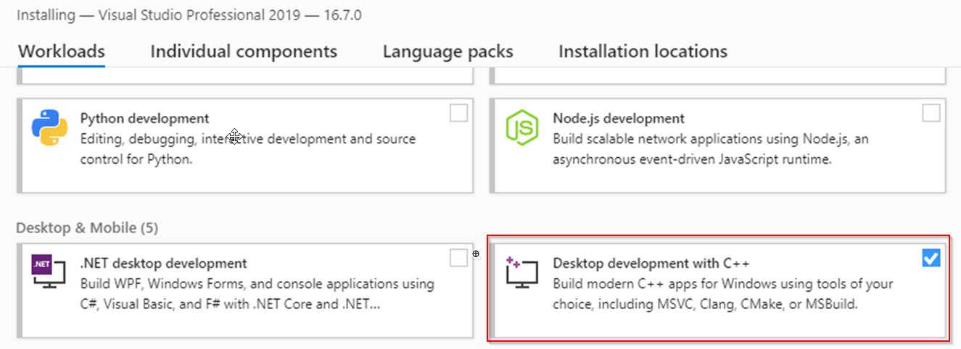Screen dimensions: 961x349
Task: Select Desktop development with C++ title
Action: 651,263
